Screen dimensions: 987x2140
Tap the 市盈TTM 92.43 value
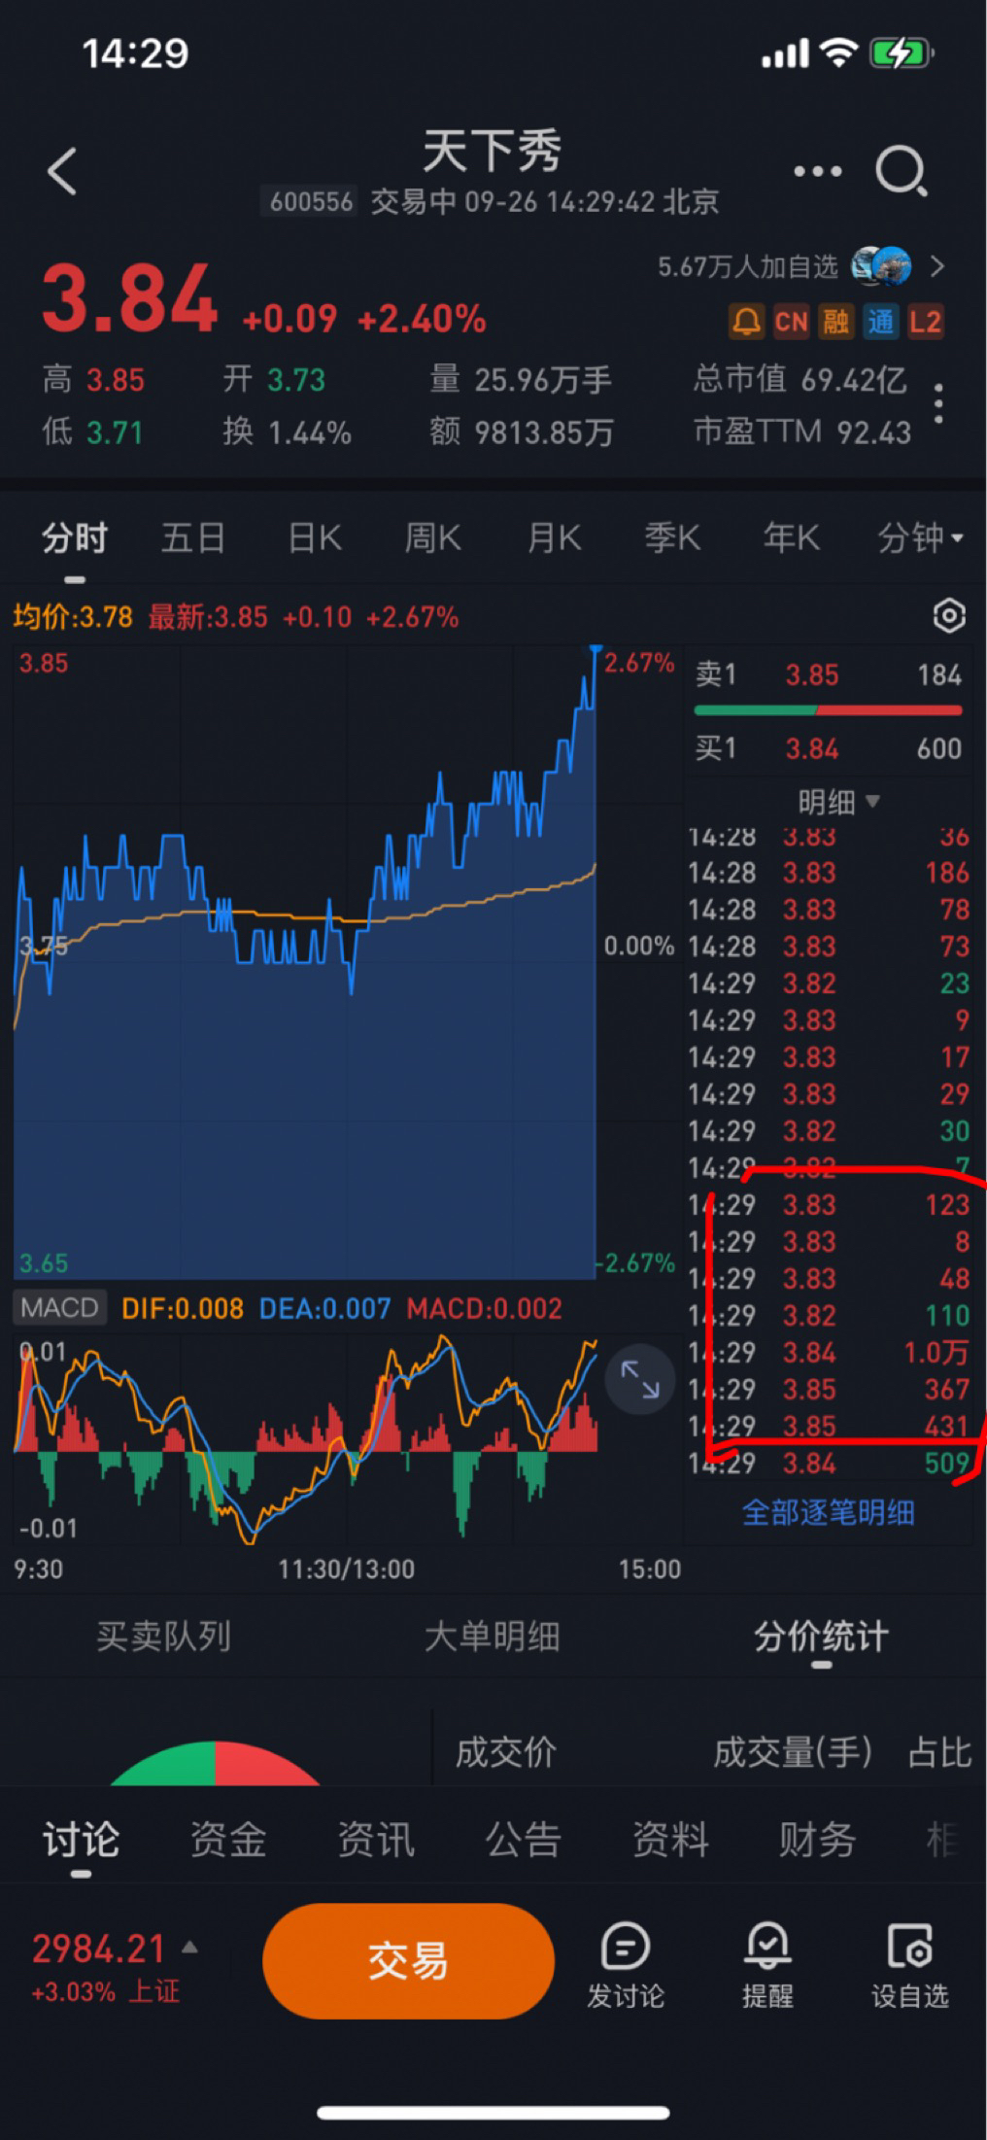coord(802,431)
